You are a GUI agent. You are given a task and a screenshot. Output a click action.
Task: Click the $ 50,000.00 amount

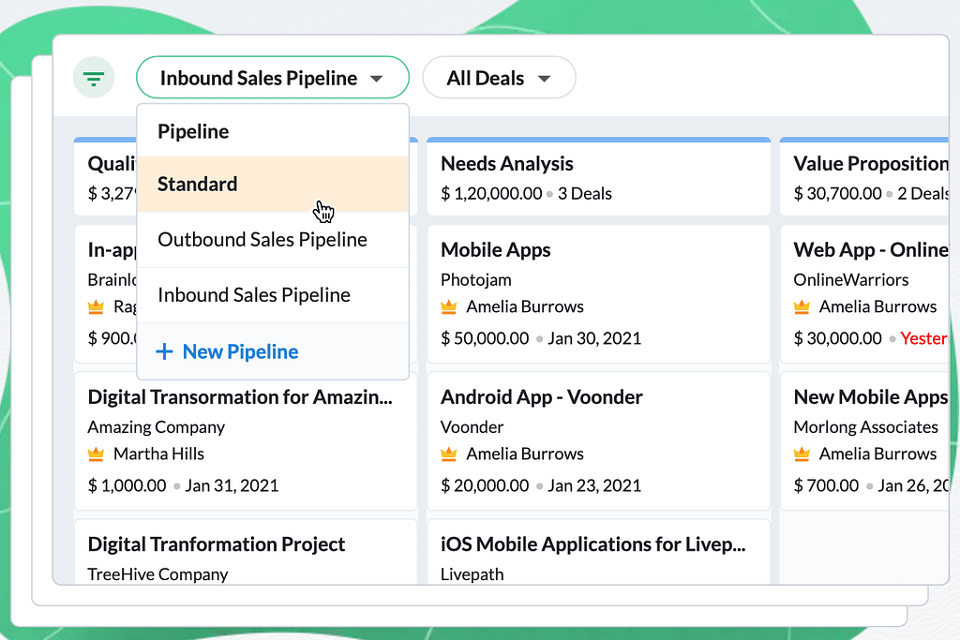point(485,338)
